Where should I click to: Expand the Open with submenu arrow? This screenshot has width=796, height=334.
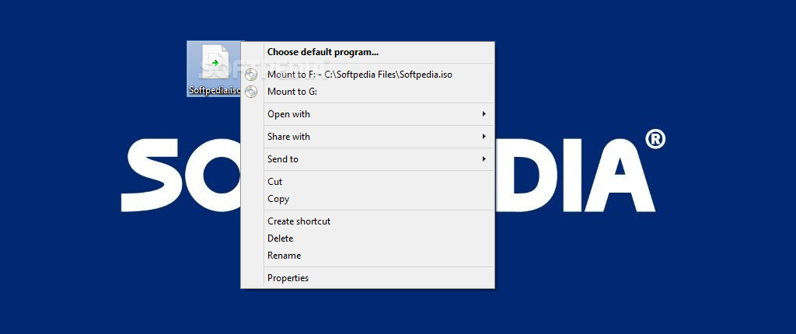(x=484, y=114)
